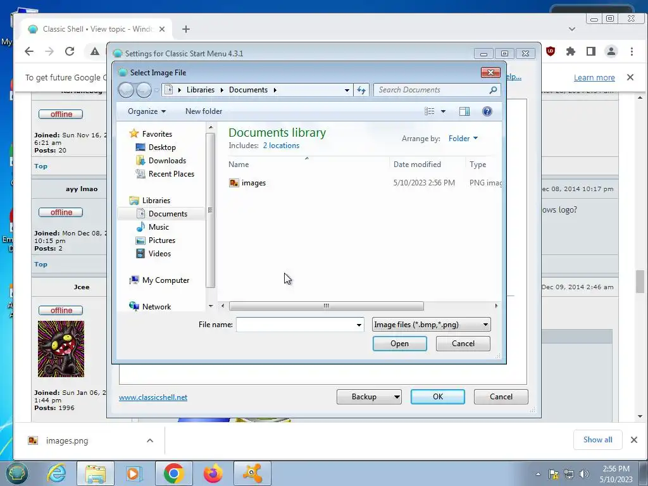648x486 pixels.
Task: Click the Open button
Action: [400, 344]
